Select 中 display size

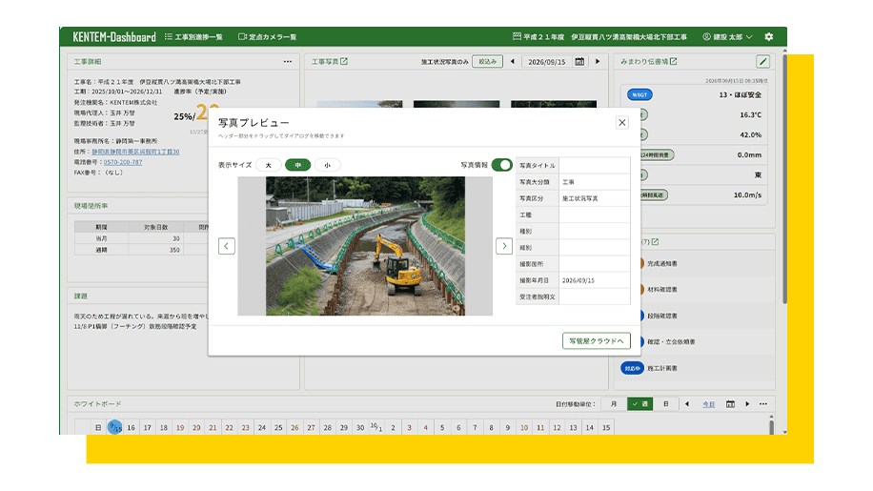click(x=298, y=165)
